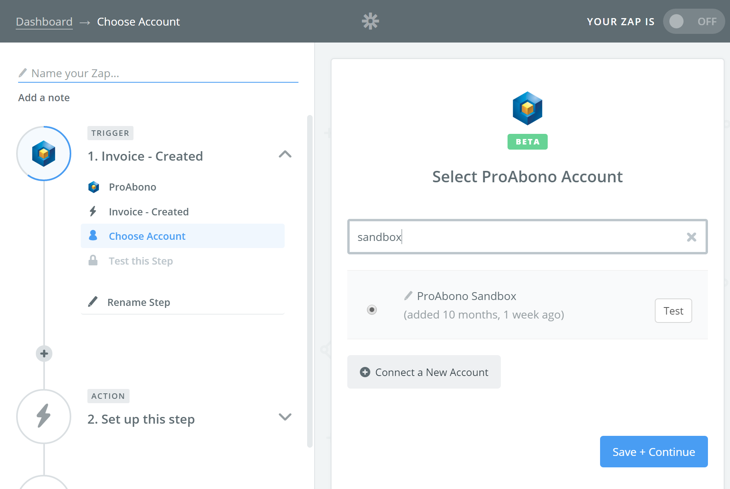This screenshot has width=730, height=489.
Task: Expand the Set up this step action
Action: [285, 417]
